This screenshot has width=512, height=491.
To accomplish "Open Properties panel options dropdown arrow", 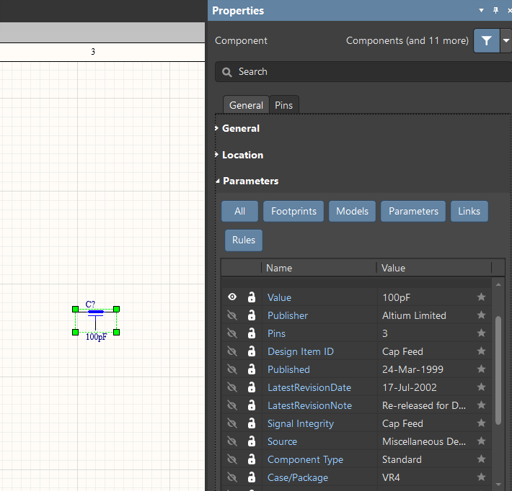I will coord(481,10).
